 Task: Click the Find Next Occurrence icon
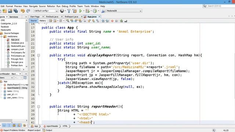click(76, 21)
